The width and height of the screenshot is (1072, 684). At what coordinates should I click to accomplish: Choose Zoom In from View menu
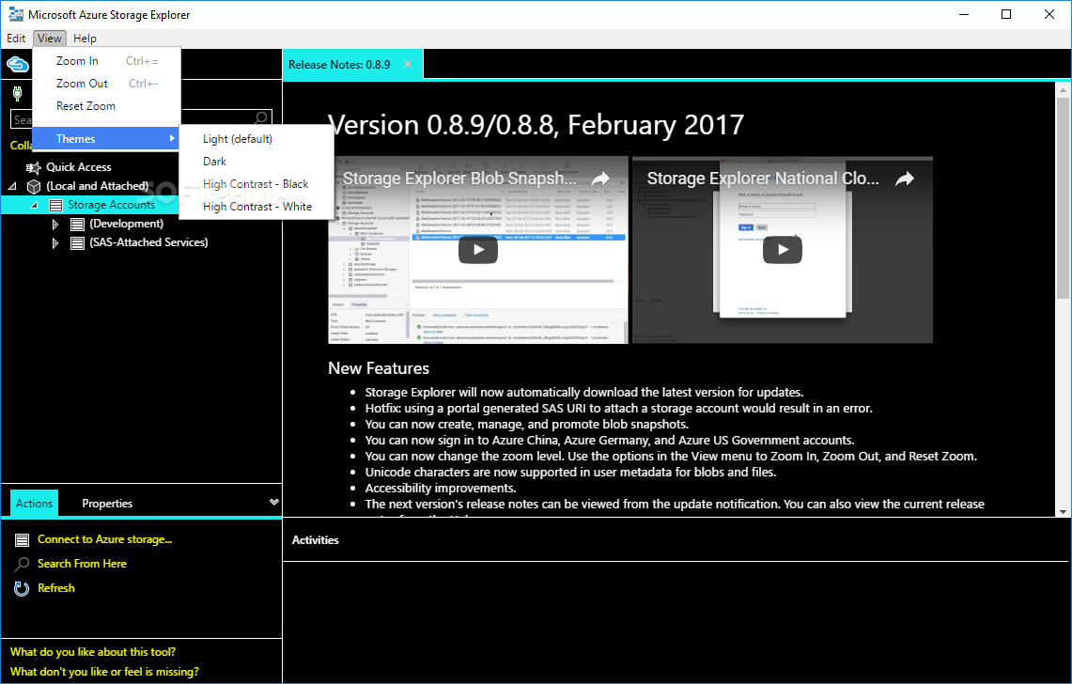pyautogui.click(x=107, y=61)
